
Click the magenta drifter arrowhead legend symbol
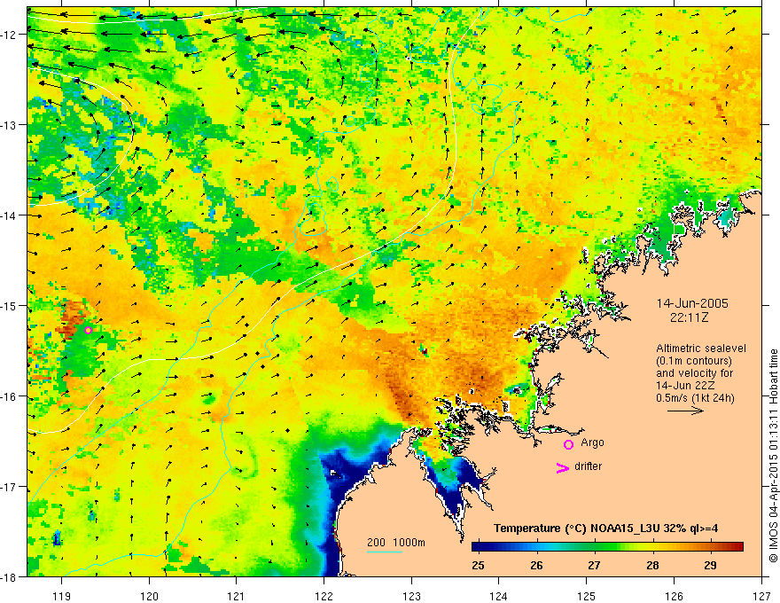[x=563, y=467]
